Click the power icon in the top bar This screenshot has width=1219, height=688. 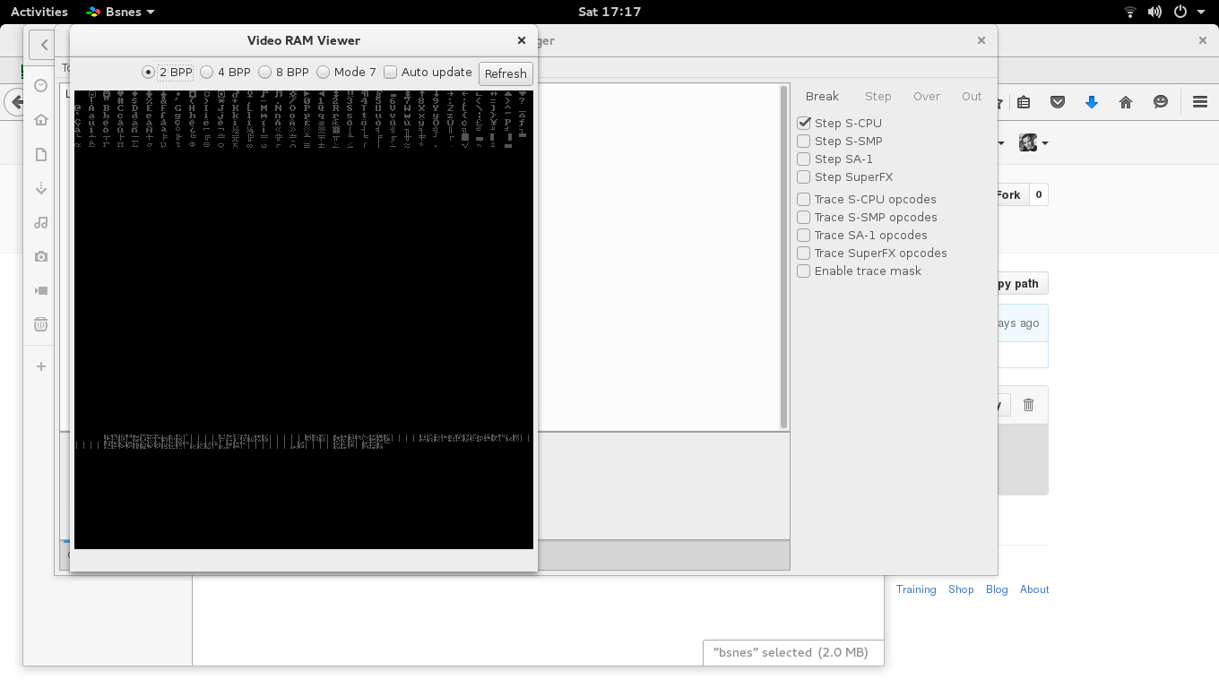(x=1180, y=12)
